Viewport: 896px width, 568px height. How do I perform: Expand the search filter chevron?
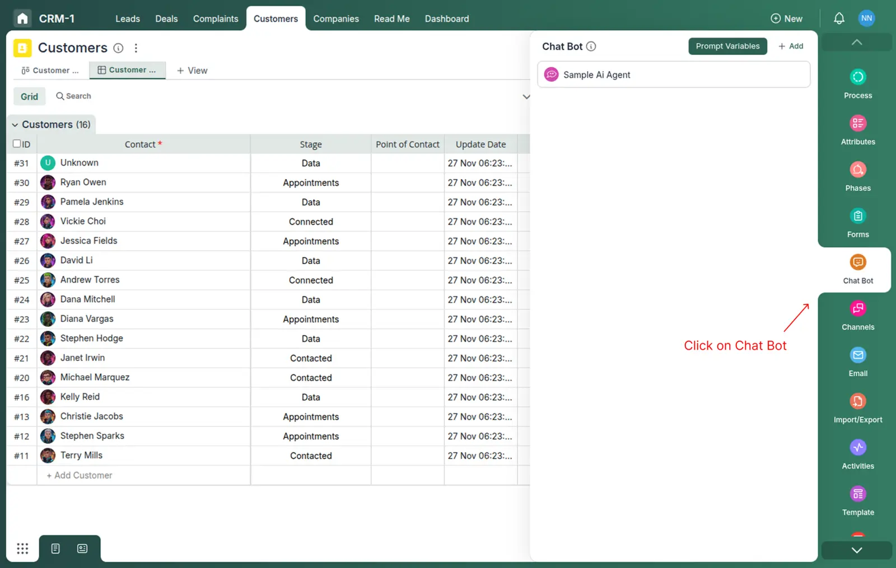[x=526, y=96]
